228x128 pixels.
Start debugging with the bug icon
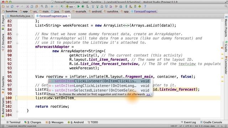click(83, 6)
